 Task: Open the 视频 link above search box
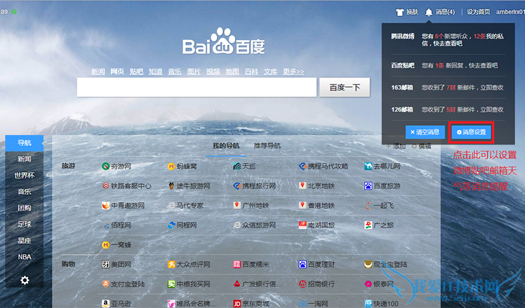click(213, 71)
